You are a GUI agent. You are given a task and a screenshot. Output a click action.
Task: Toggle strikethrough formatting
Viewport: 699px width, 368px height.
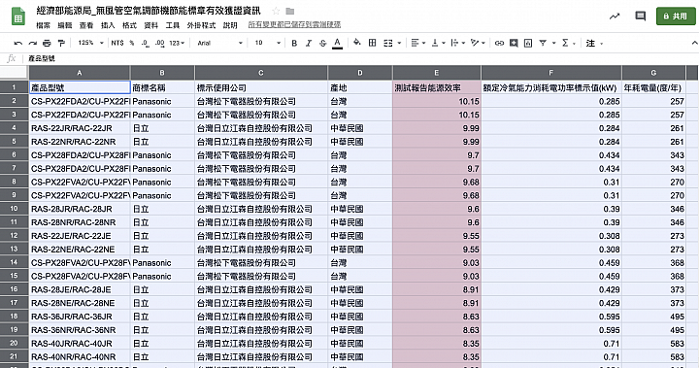322,44
